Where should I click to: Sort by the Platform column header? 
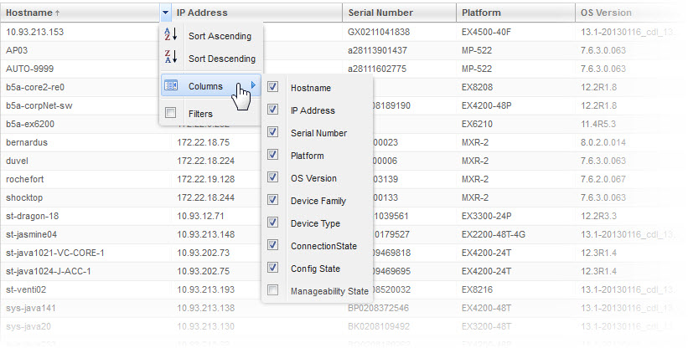(481, 13)
